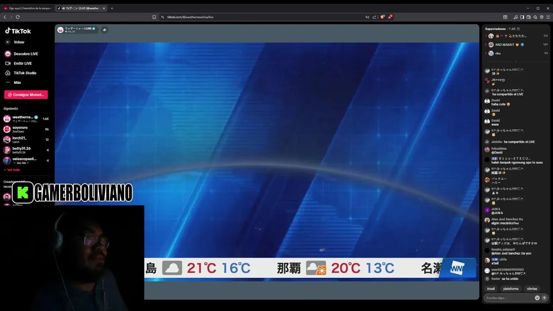Reload the page with refresh icon
The image size is (553, 311).
pyautogui.click(x=18, y=17)
